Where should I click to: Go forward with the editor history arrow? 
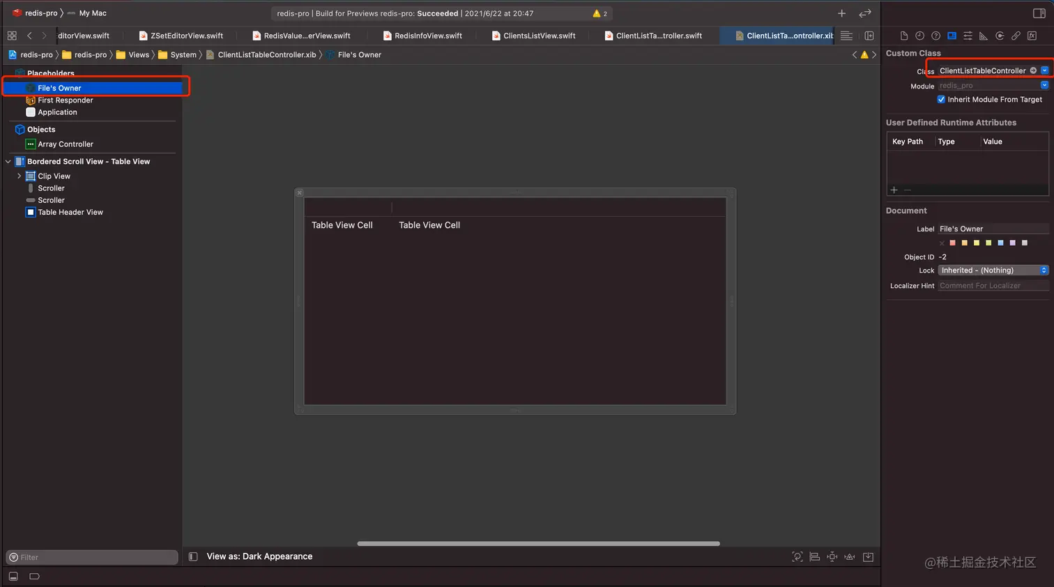coord(44,36)
